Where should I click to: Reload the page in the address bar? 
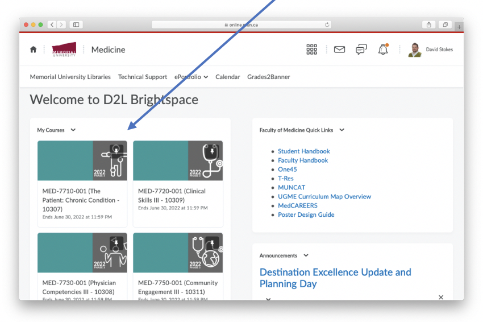pos(327,24)
